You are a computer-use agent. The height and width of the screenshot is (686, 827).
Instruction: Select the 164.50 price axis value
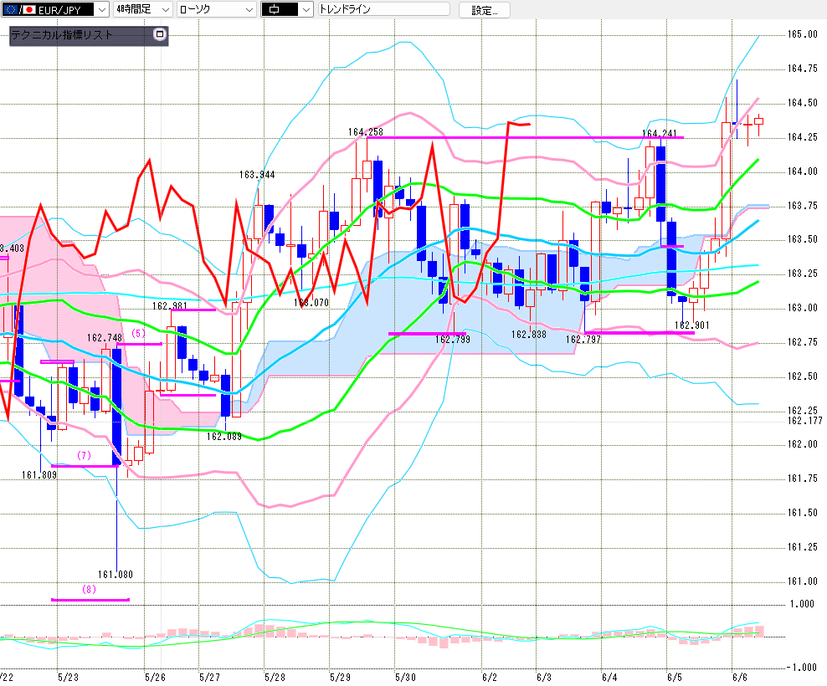[x=802, y=103]
